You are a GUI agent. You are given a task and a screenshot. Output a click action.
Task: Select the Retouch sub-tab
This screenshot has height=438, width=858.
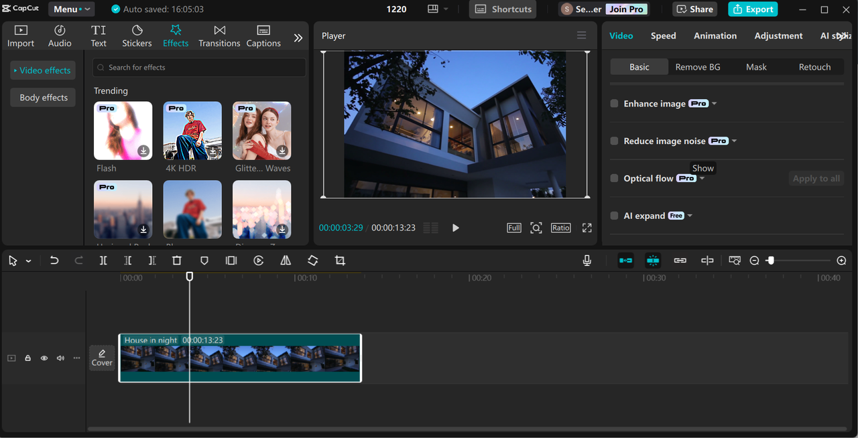pyautogui.click(x=814, y=67)
